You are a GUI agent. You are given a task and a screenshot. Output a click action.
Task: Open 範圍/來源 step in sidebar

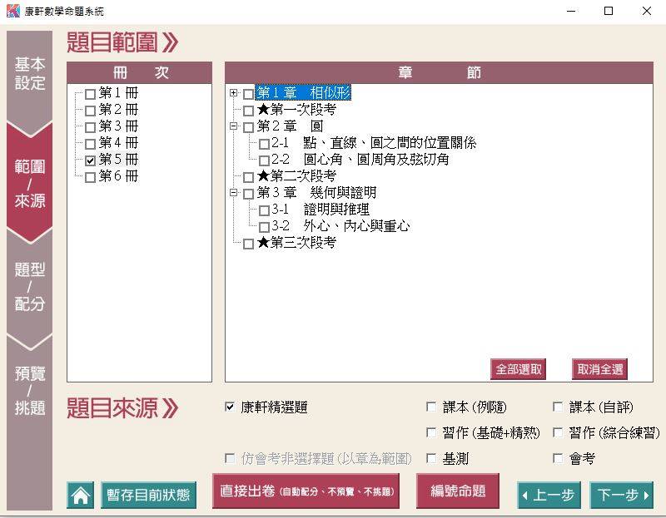click(29, 183)
